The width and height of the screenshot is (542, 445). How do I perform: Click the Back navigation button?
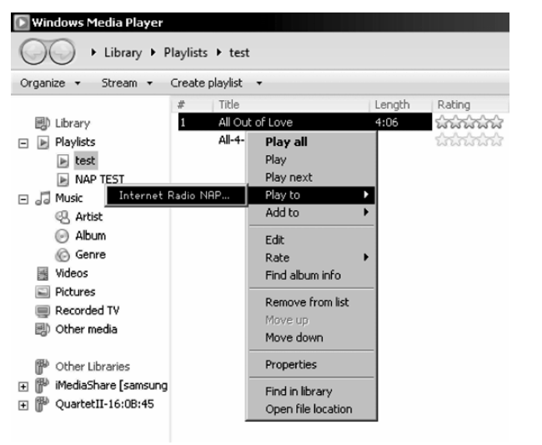pos(33,52)
